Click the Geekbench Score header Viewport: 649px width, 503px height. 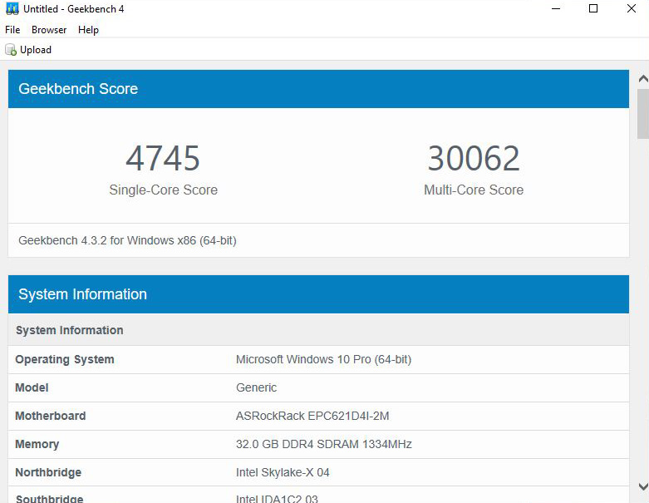(x=318, y=89)
